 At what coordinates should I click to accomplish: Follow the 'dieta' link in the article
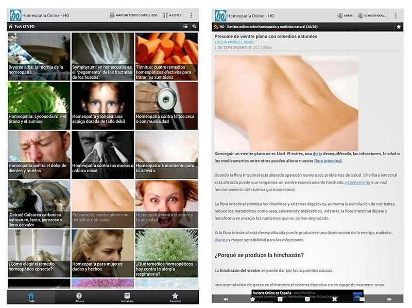click(317, 154)
